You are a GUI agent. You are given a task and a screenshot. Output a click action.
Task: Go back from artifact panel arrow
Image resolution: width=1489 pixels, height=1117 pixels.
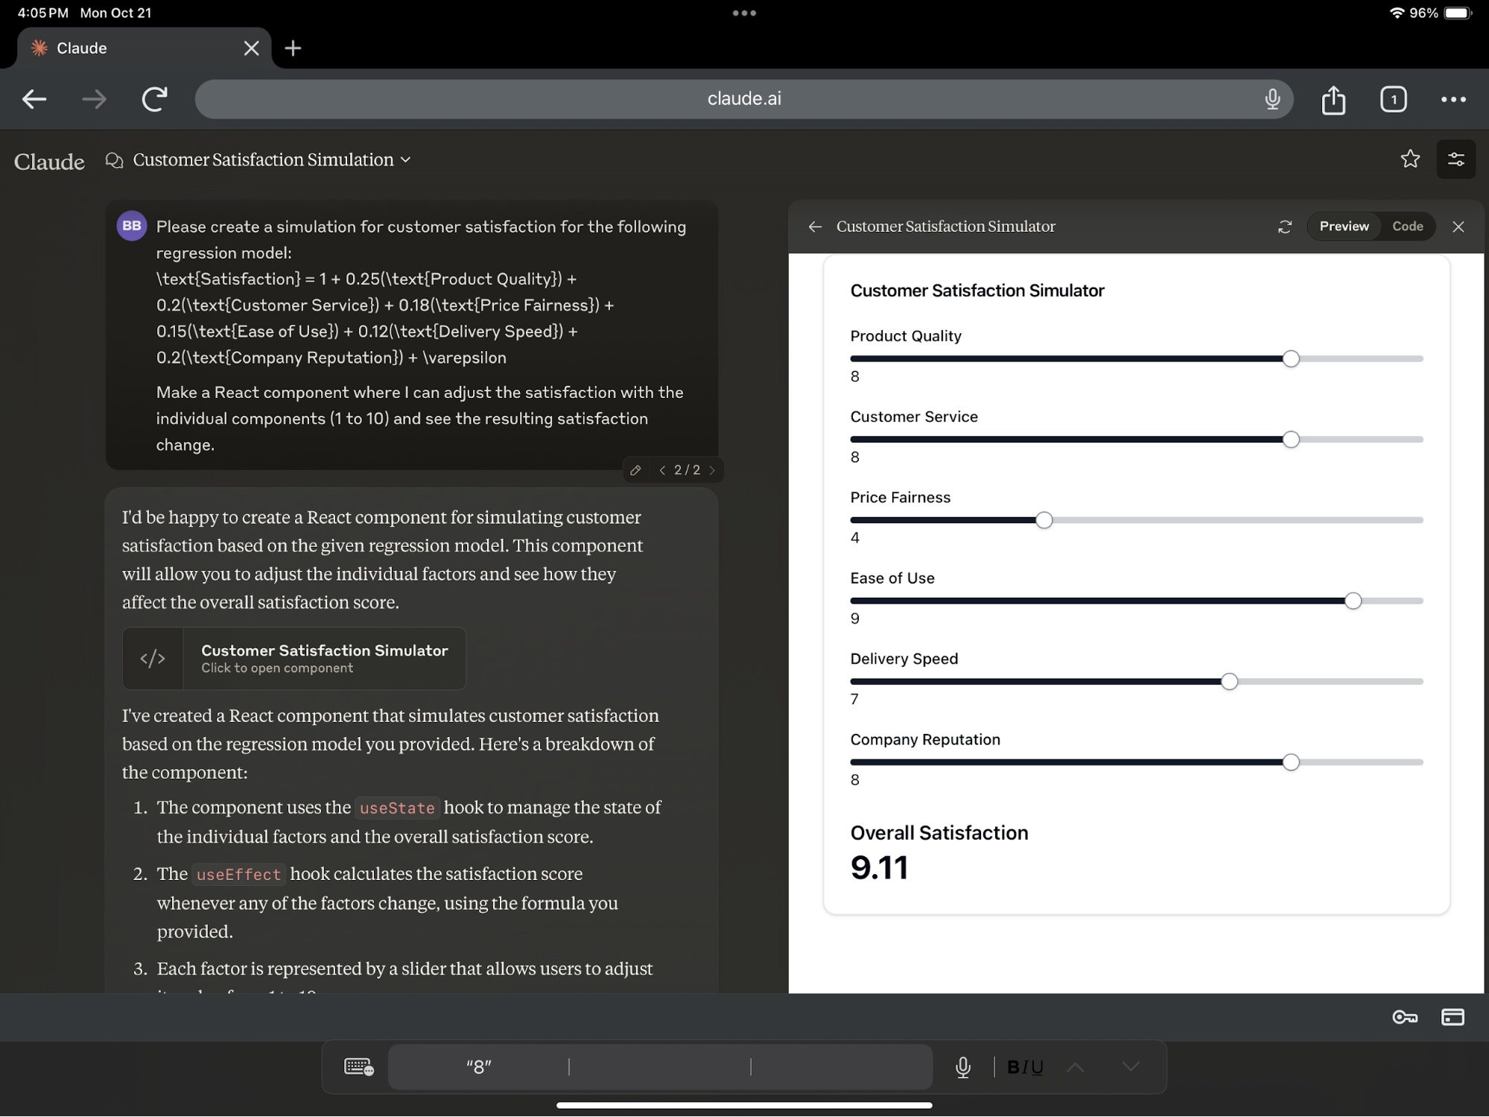pyautogui.click(x=815, y=227)
